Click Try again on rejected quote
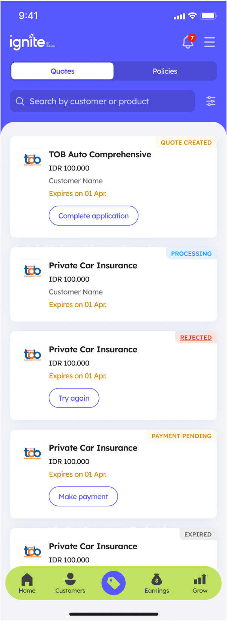Viewport: 227px width, 621px height. click(x=74, y=398)
